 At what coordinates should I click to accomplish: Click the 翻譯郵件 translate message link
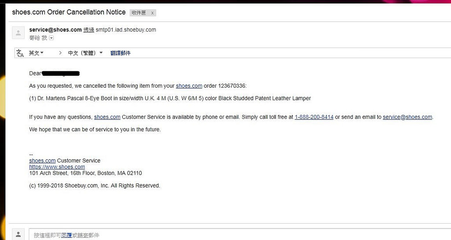pyautogui.click(x=120, y=53)
